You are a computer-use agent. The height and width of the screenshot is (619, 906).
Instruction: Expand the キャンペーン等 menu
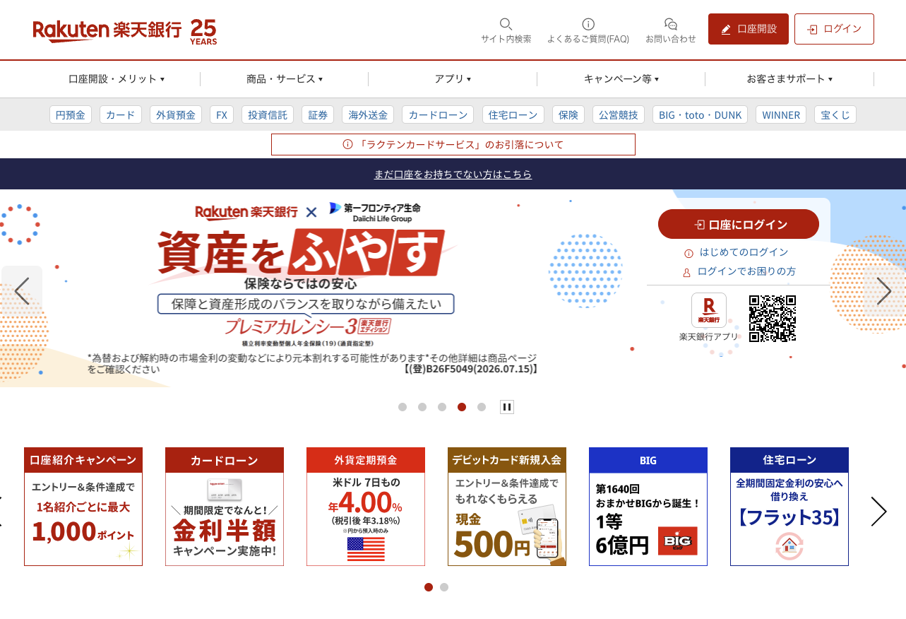coord(621,79)
